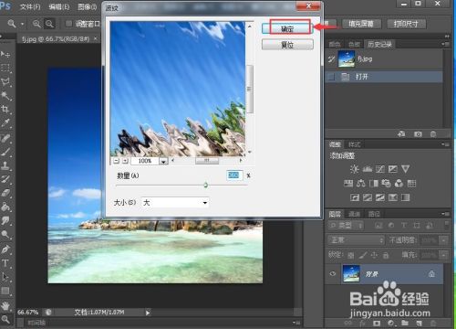Toggle visibility of the 背景 layer
This screenshot has width=456, height=329.
tap(333, 273)
